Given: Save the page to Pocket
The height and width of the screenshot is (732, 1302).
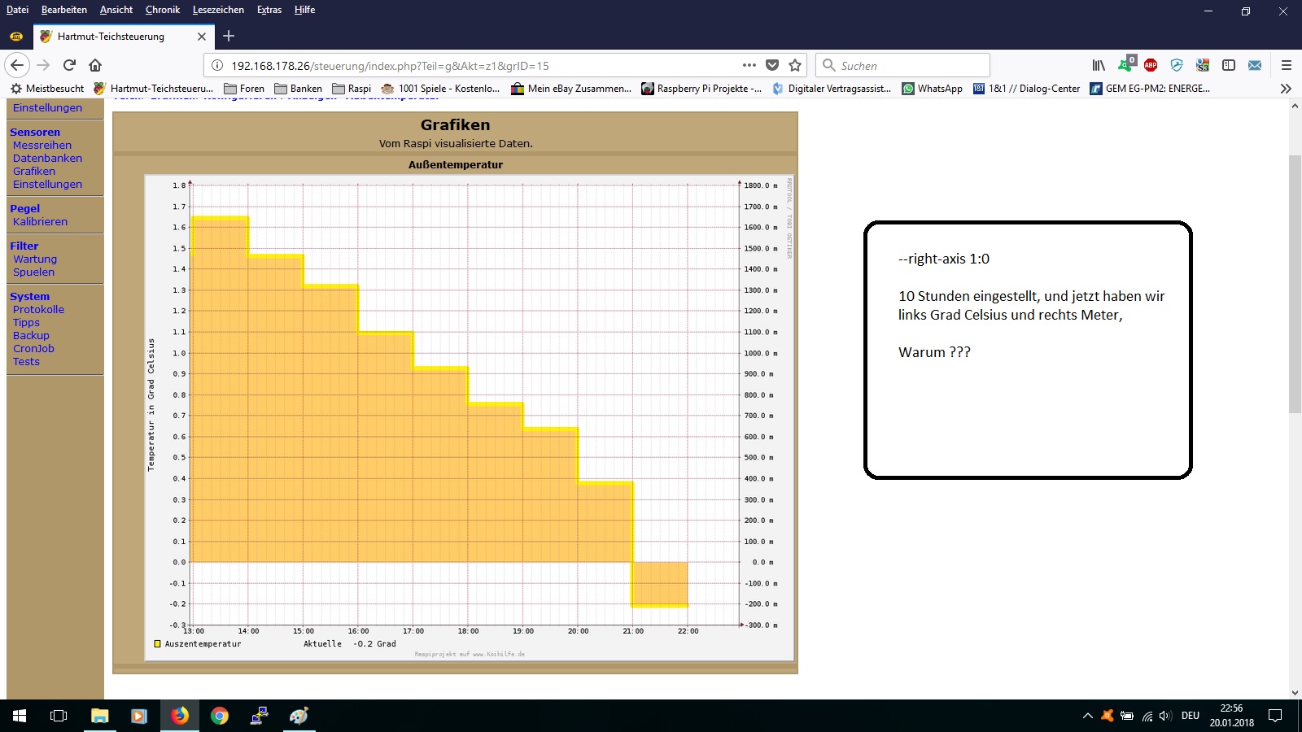Looking at the screenshot, I should point(772,65).
